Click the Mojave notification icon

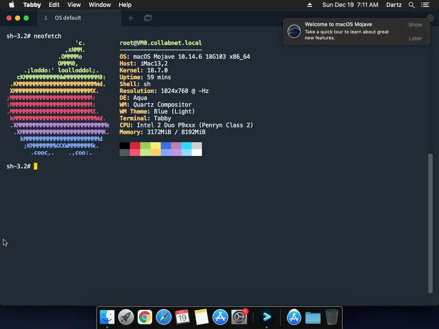point(294,31)
